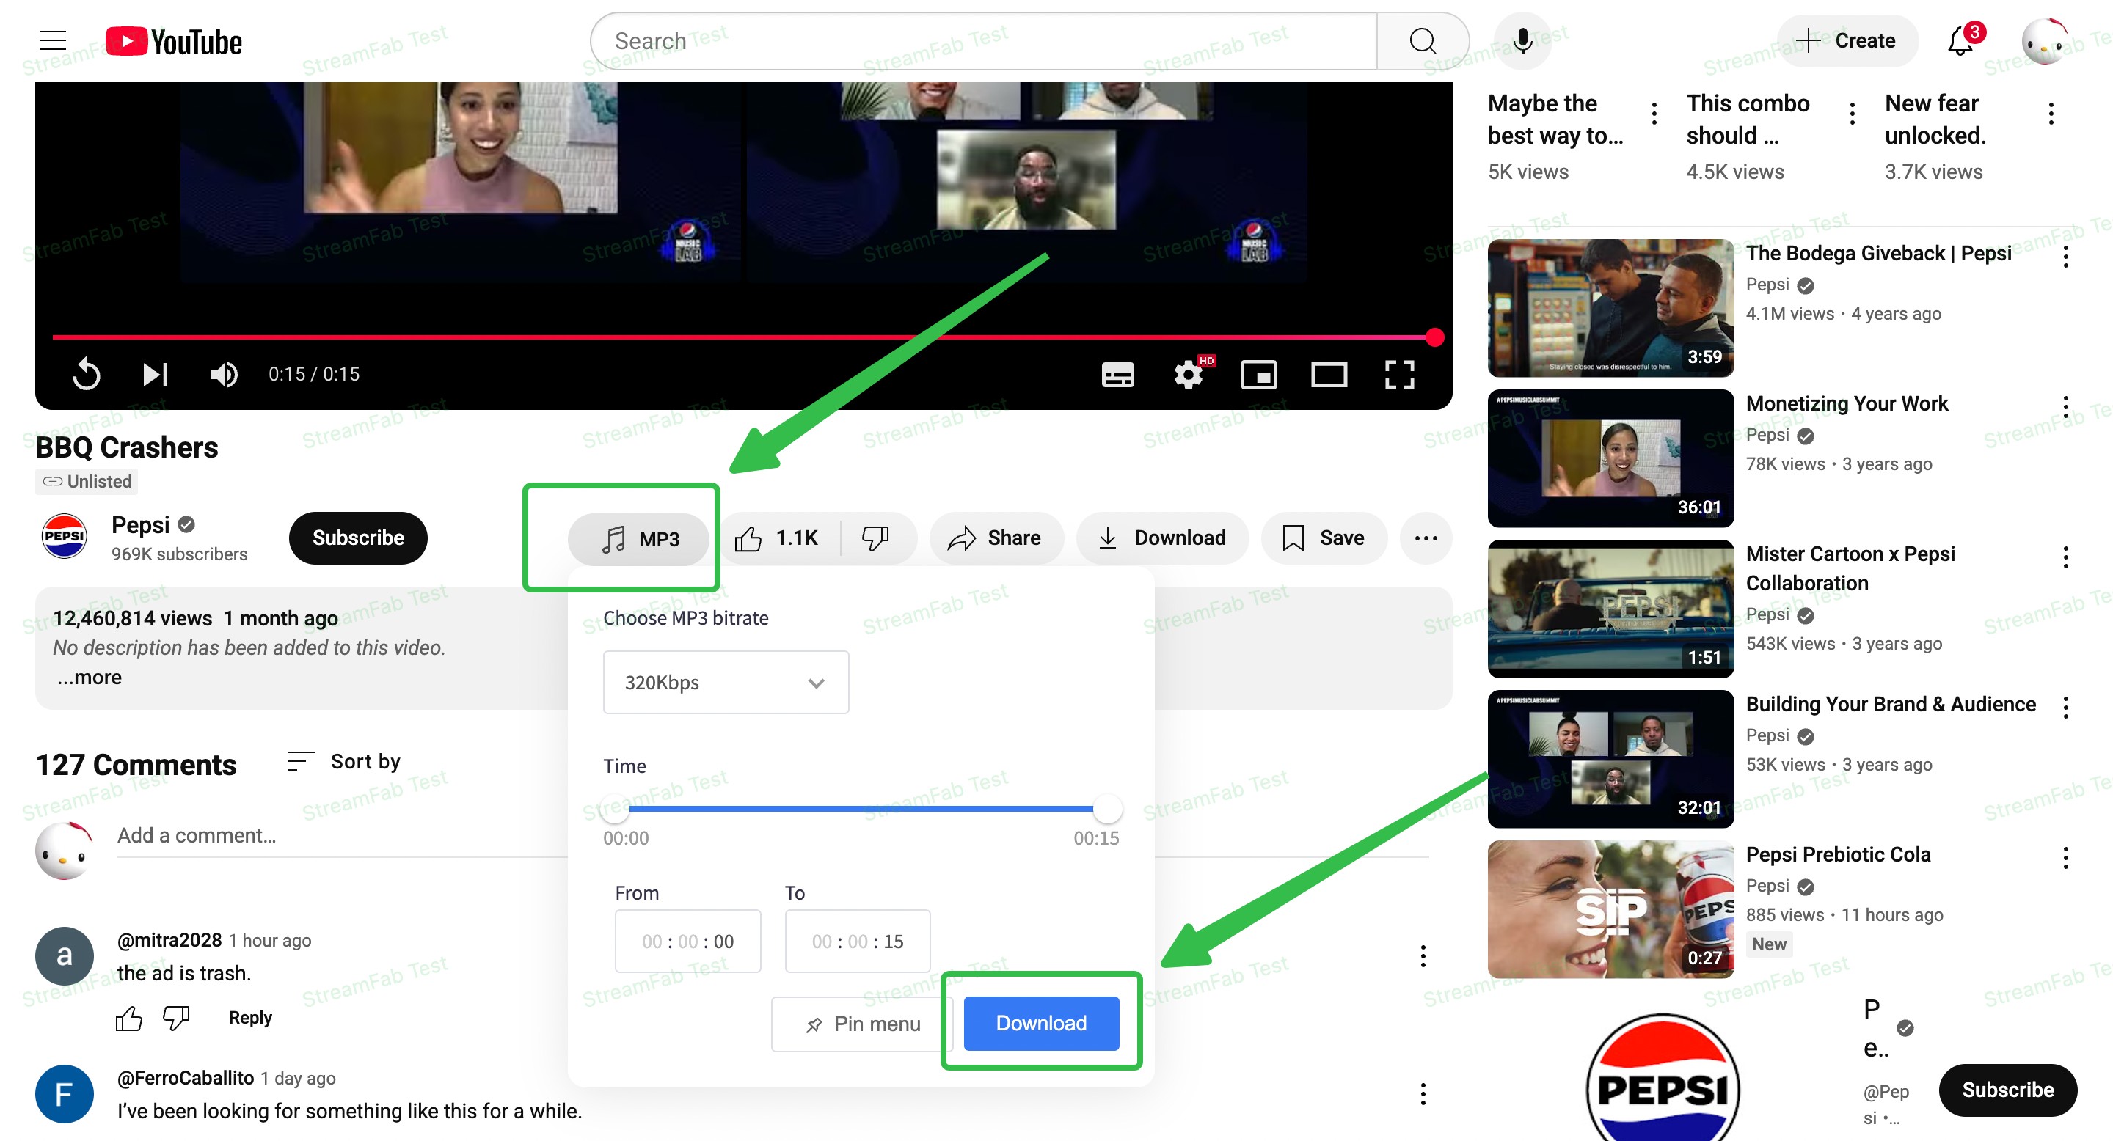Open options for Building Your Brand
Viewport: 2113px width, 1141px height.
[x=2065, y=708]
